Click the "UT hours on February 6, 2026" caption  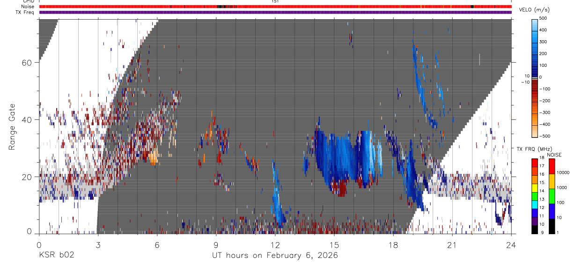[275, 256]
